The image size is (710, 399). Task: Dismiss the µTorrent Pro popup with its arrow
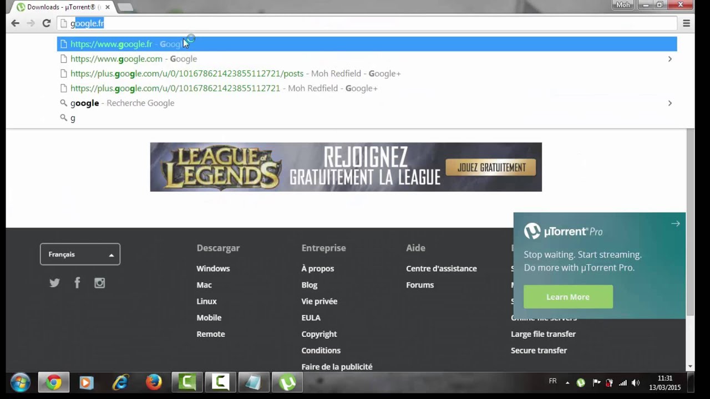click(x=675, y=224)
